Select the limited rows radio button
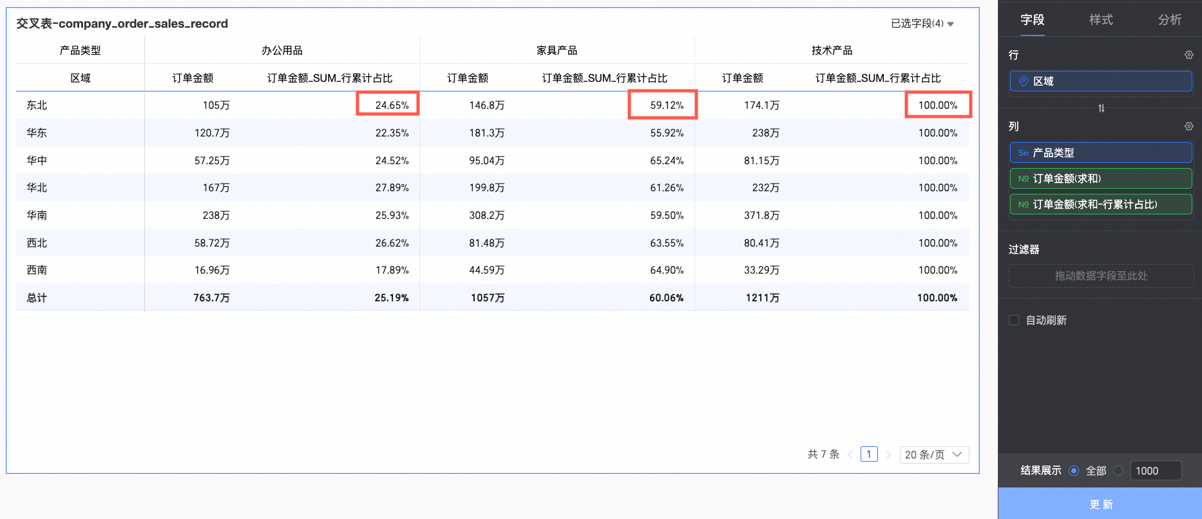 click(1118, 471)
